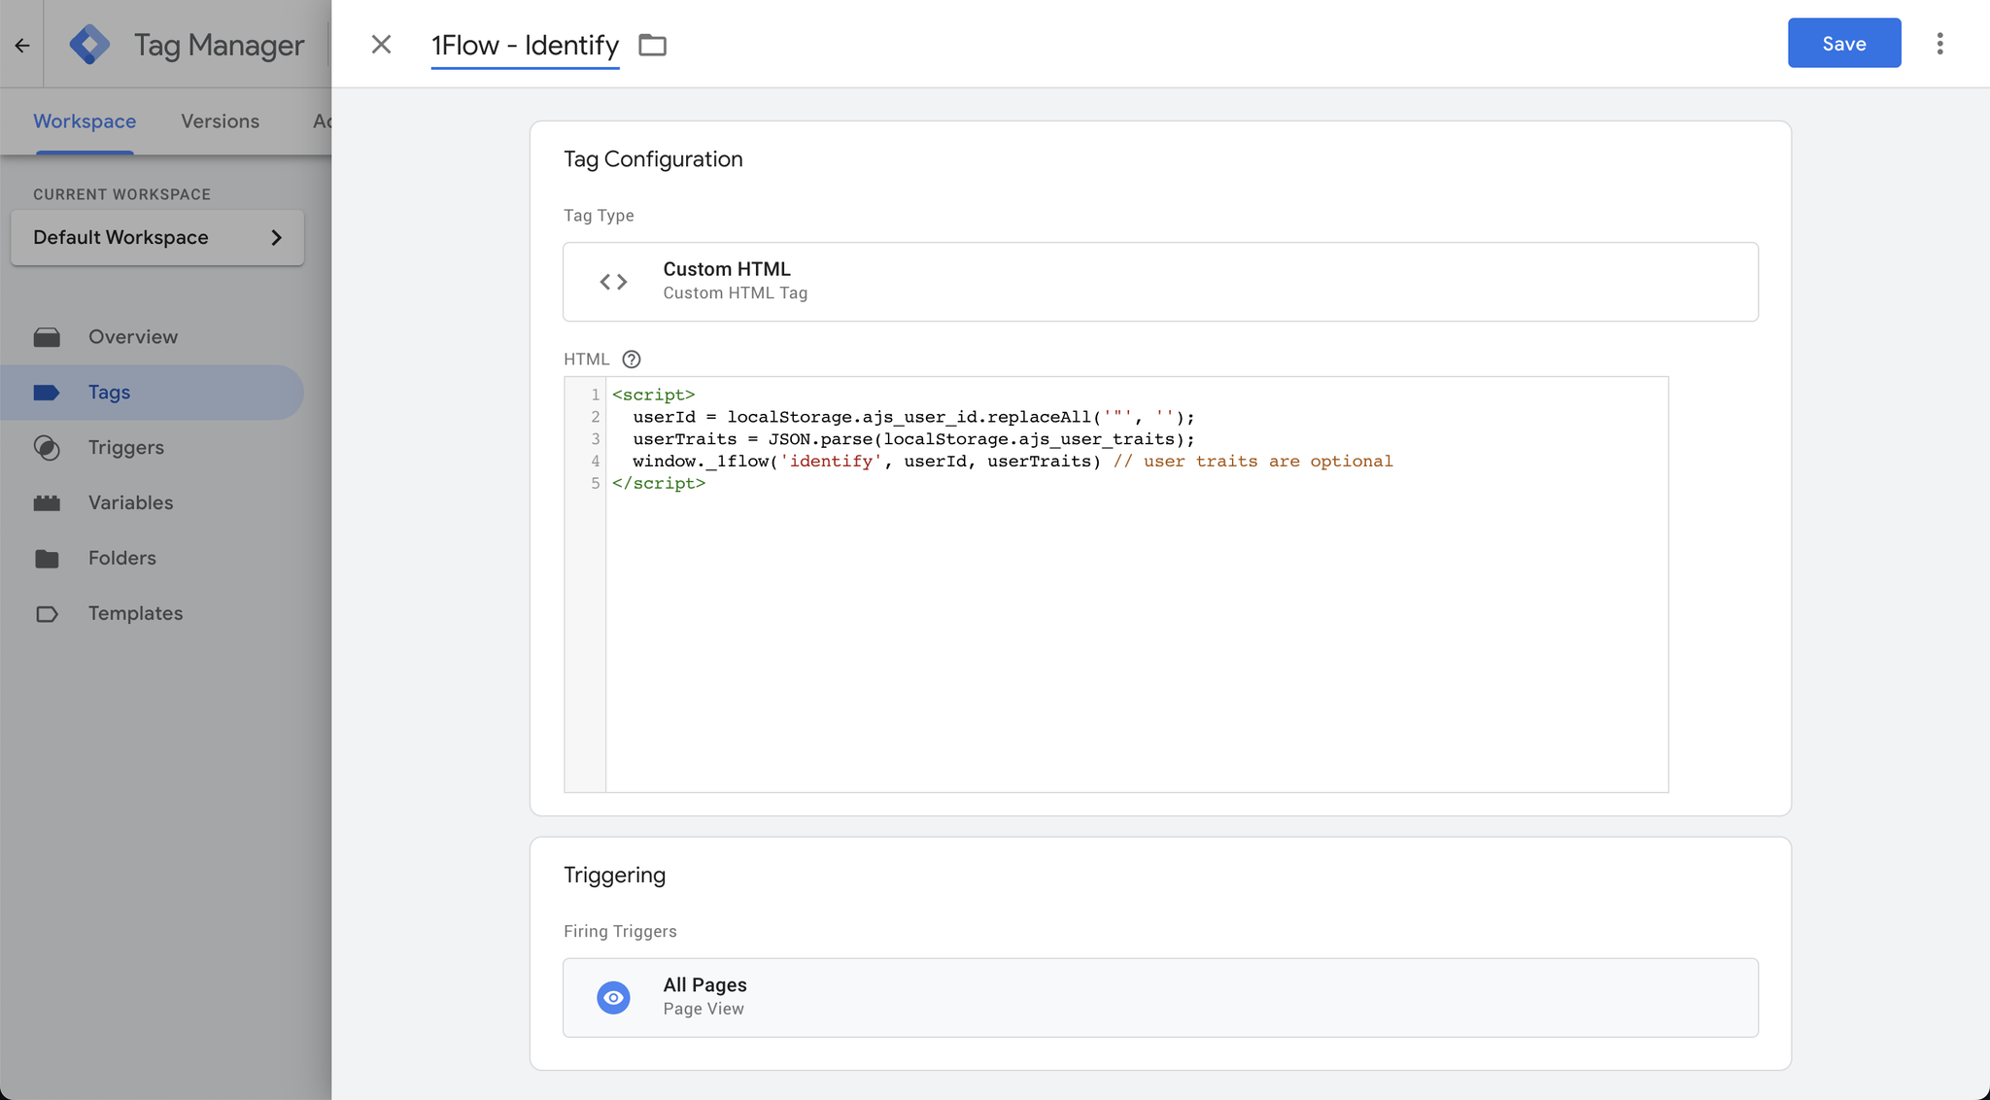This screenshot has width=1990, height=1100.
Task: Click the chevron arrow on Default Workspace
Action: pos(276,237)
